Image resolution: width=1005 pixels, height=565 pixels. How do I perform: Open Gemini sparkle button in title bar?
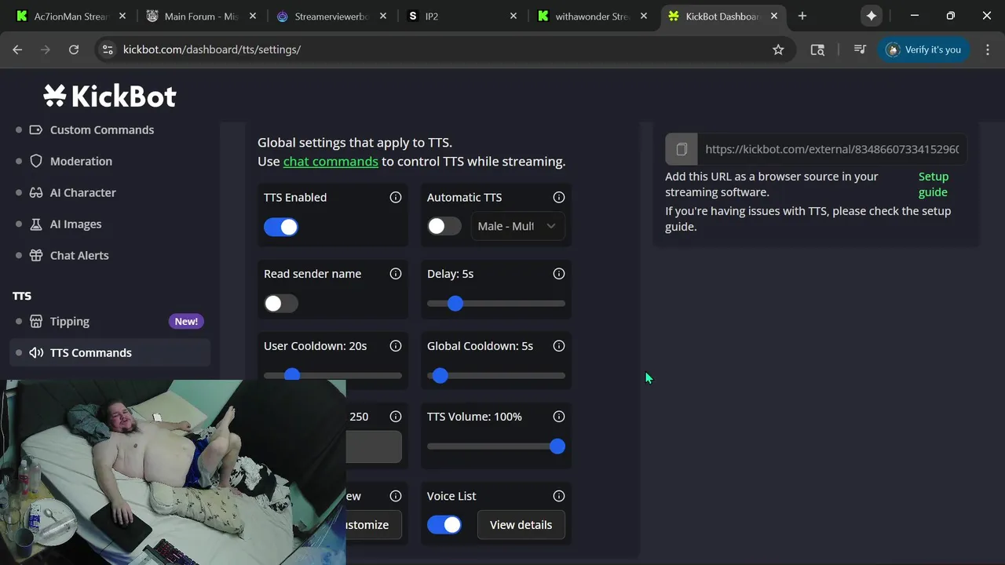pos(871,16)
